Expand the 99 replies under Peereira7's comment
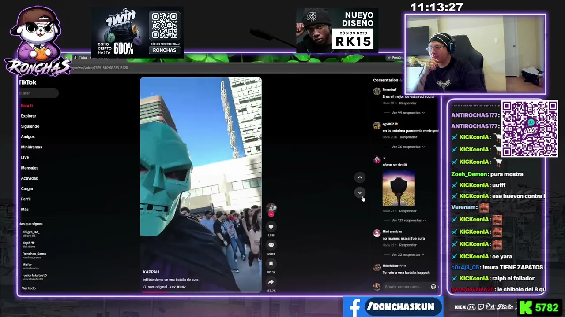 (x=408, y=113)
